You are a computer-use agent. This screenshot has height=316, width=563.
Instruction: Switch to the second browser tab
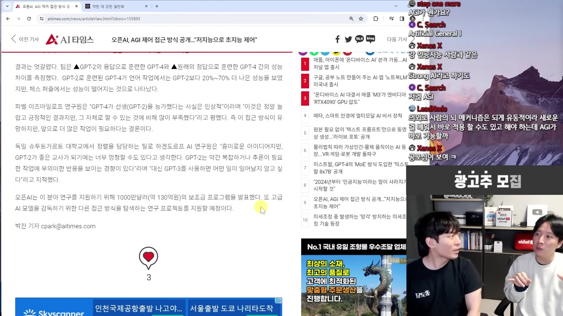(x=116, y=6)
